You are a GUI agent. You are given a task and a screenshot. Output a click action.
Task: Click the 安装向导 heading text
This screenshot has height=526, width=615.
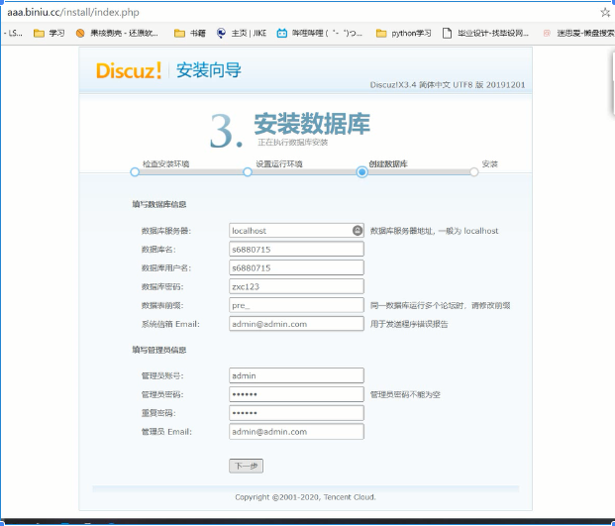pos(209,70)
